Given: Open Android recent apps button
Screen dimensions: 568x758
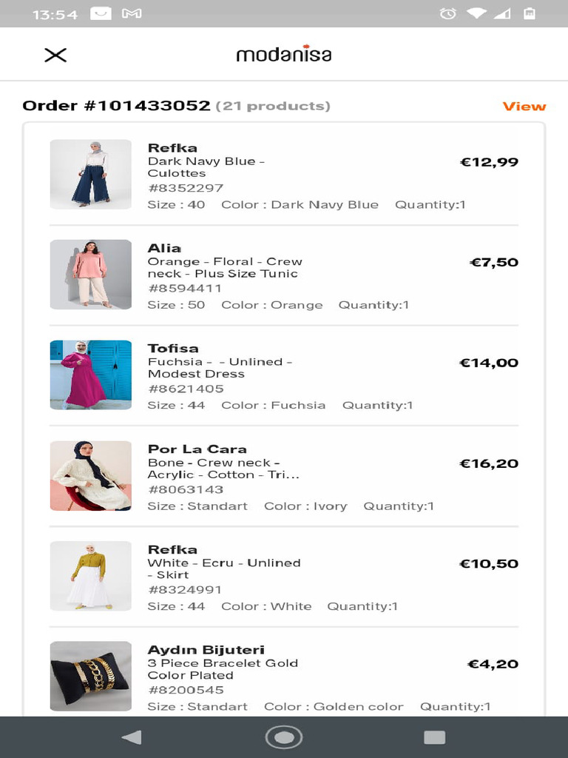Looking at the screenshot, I should point(434,737).
